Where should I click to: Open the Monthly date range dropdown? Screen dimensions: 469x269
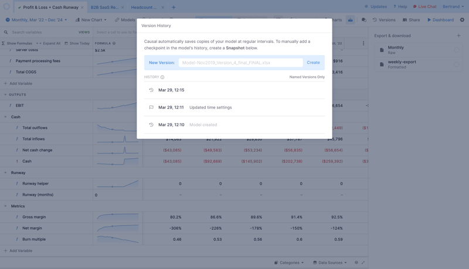point(36,20)
